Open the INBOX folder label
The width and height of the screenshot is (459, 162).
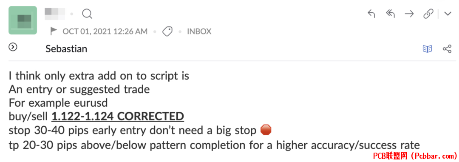[x=199, y=31]
